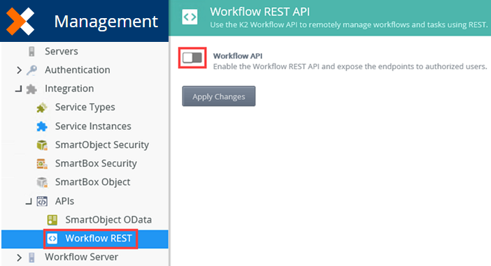491x266 pixels.
Task: Open SmartBox Security
Action: point(96,163)
